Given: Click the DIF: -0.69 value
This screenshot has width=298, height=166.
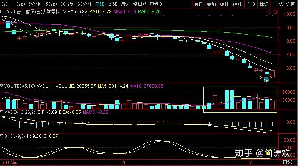Looking at the screenshot, I should (x=47, y=112).
